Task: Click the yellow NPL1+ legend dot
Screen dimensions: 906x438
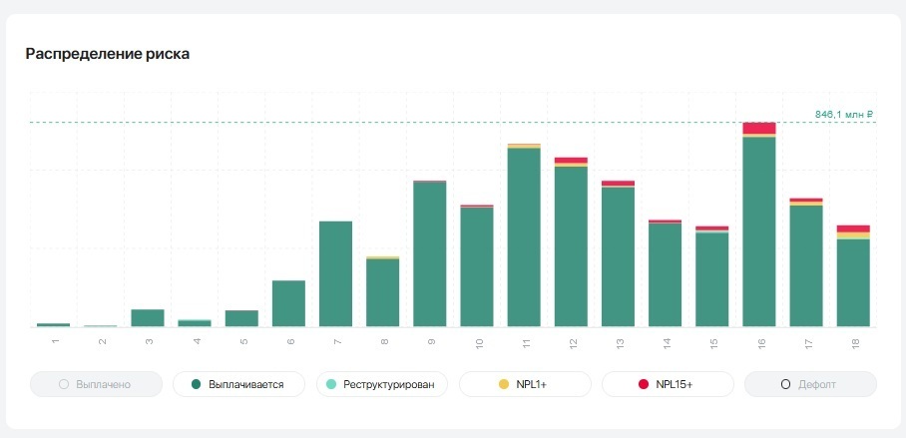Action: click(504, 384)
